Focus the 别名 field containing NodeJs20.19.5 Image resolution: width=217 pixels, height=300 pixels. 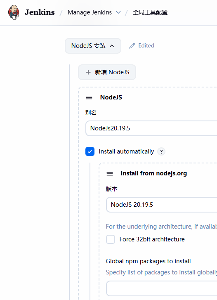tap(151, 128)
